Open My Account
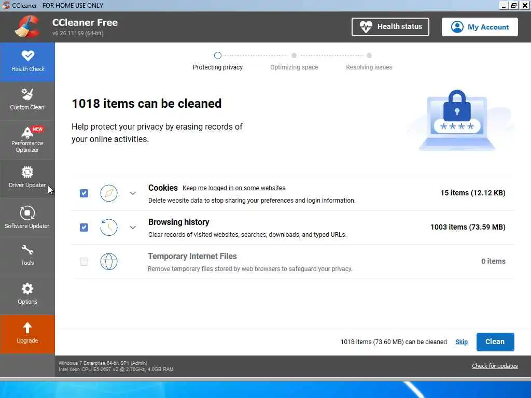The height and width of the screenshot is (398, 531). [x=480, y=27]
